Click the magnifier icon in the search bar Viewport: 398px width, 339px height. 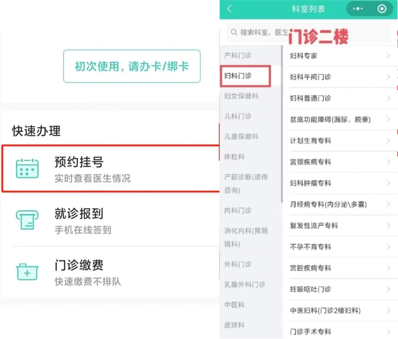pos(233,32)
